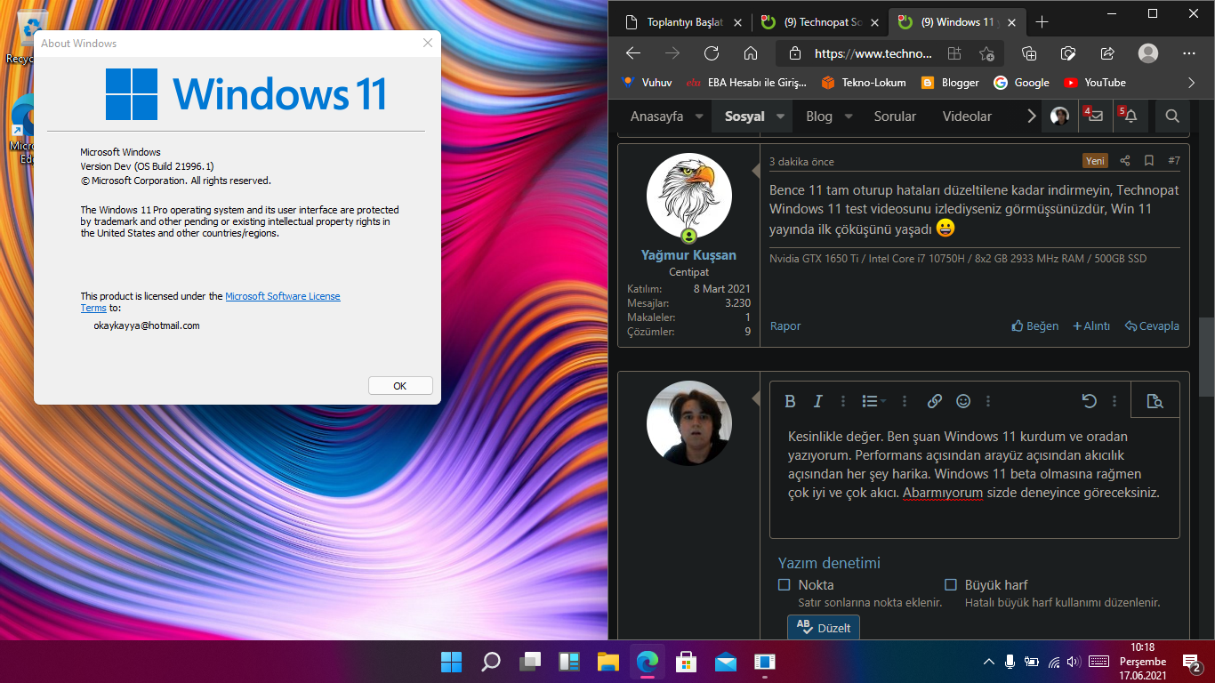This screenshot has width=1215, height=683.
Task: Open the forum messages inbox icon
Action: pyautogui.click(x=1095, y=116)
